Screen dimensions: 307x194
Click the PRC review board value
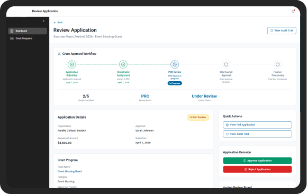click(x=145, y=96)
